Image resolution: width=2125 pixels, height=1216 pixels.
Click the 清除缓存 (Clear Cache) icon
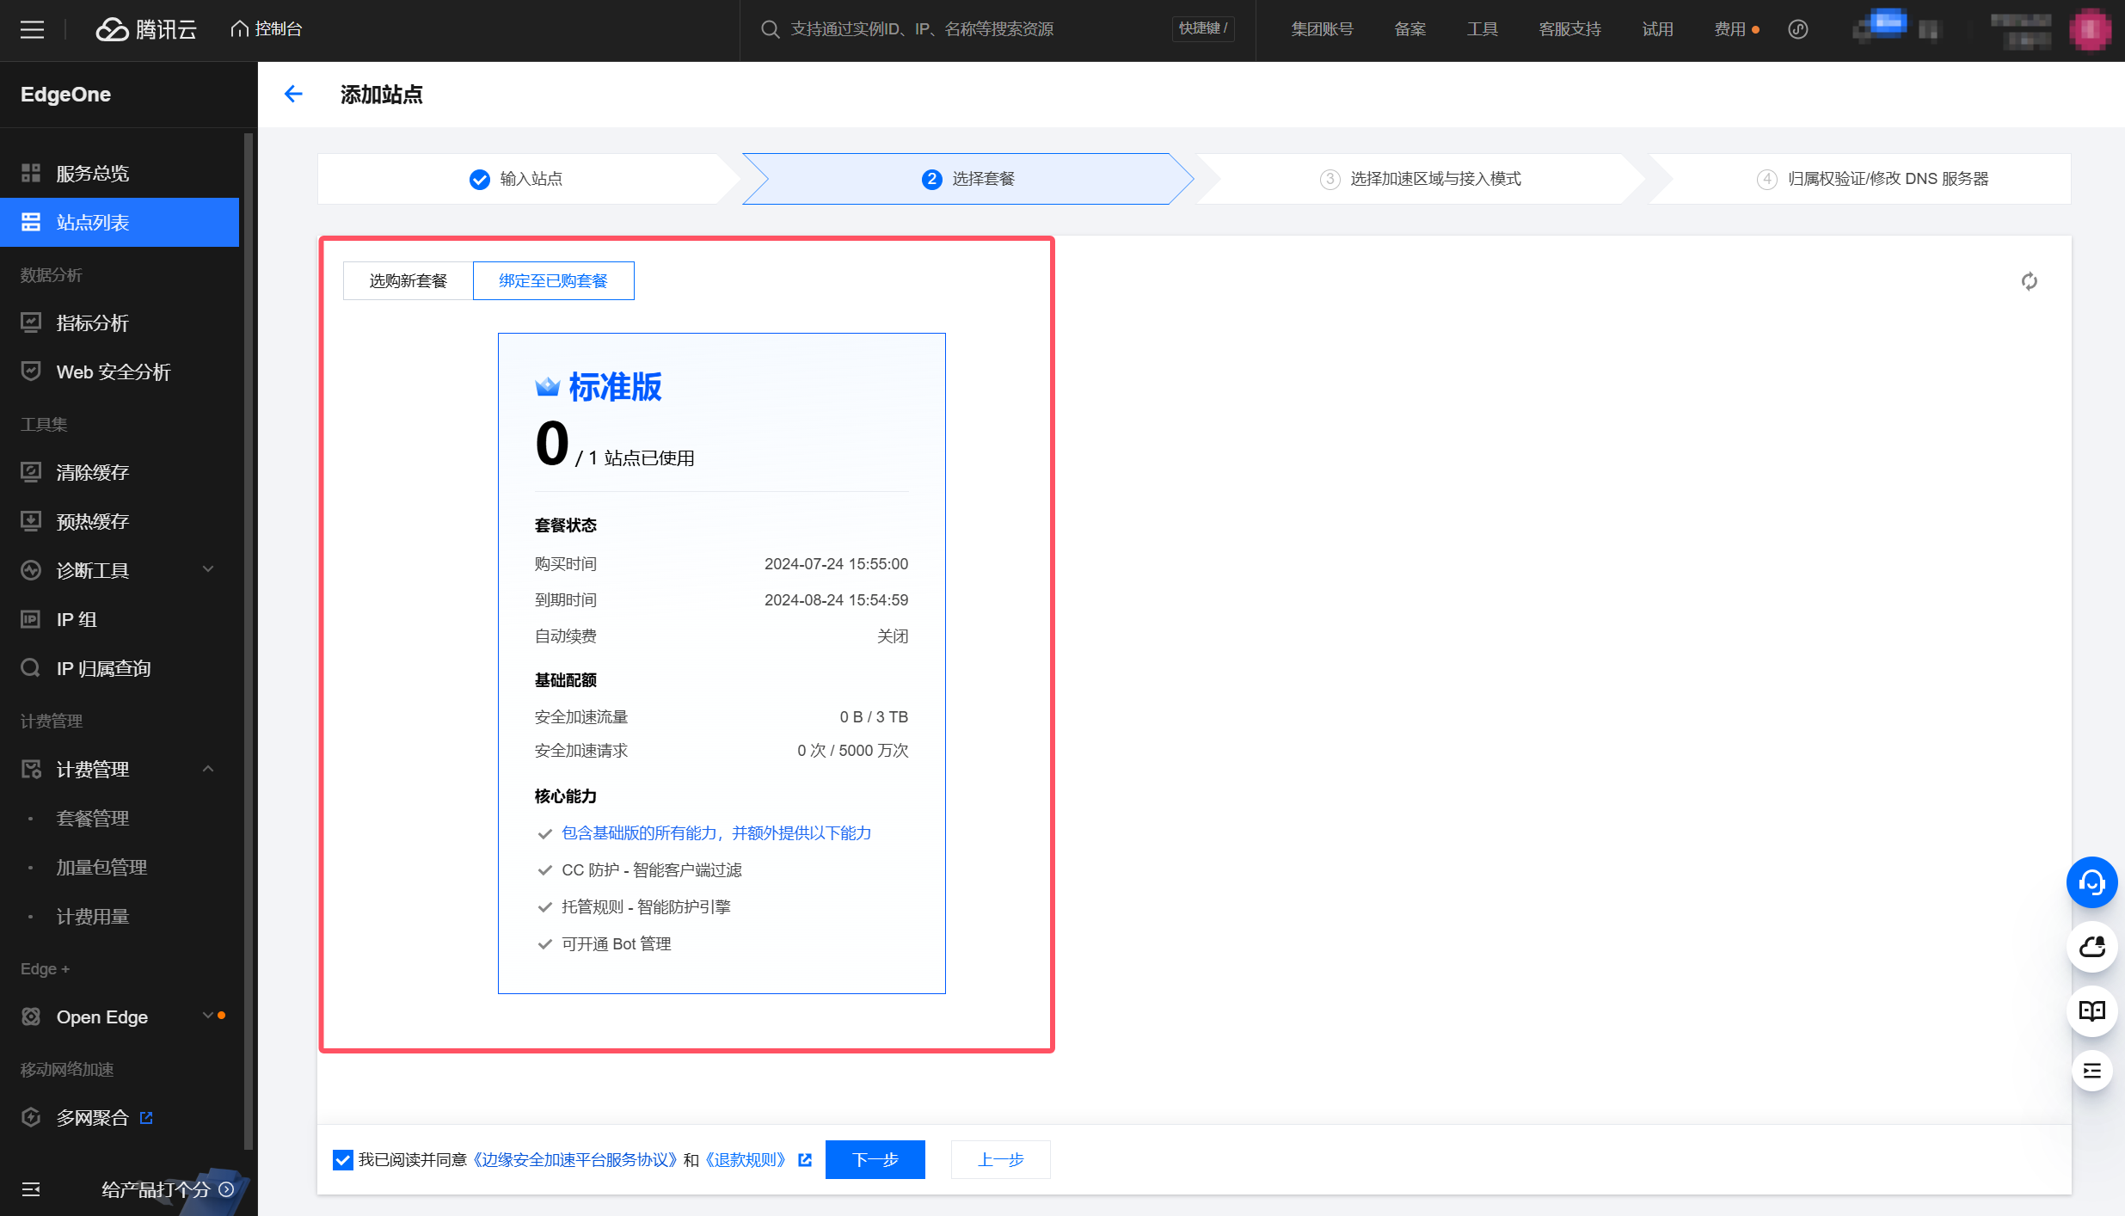point(29,470)
